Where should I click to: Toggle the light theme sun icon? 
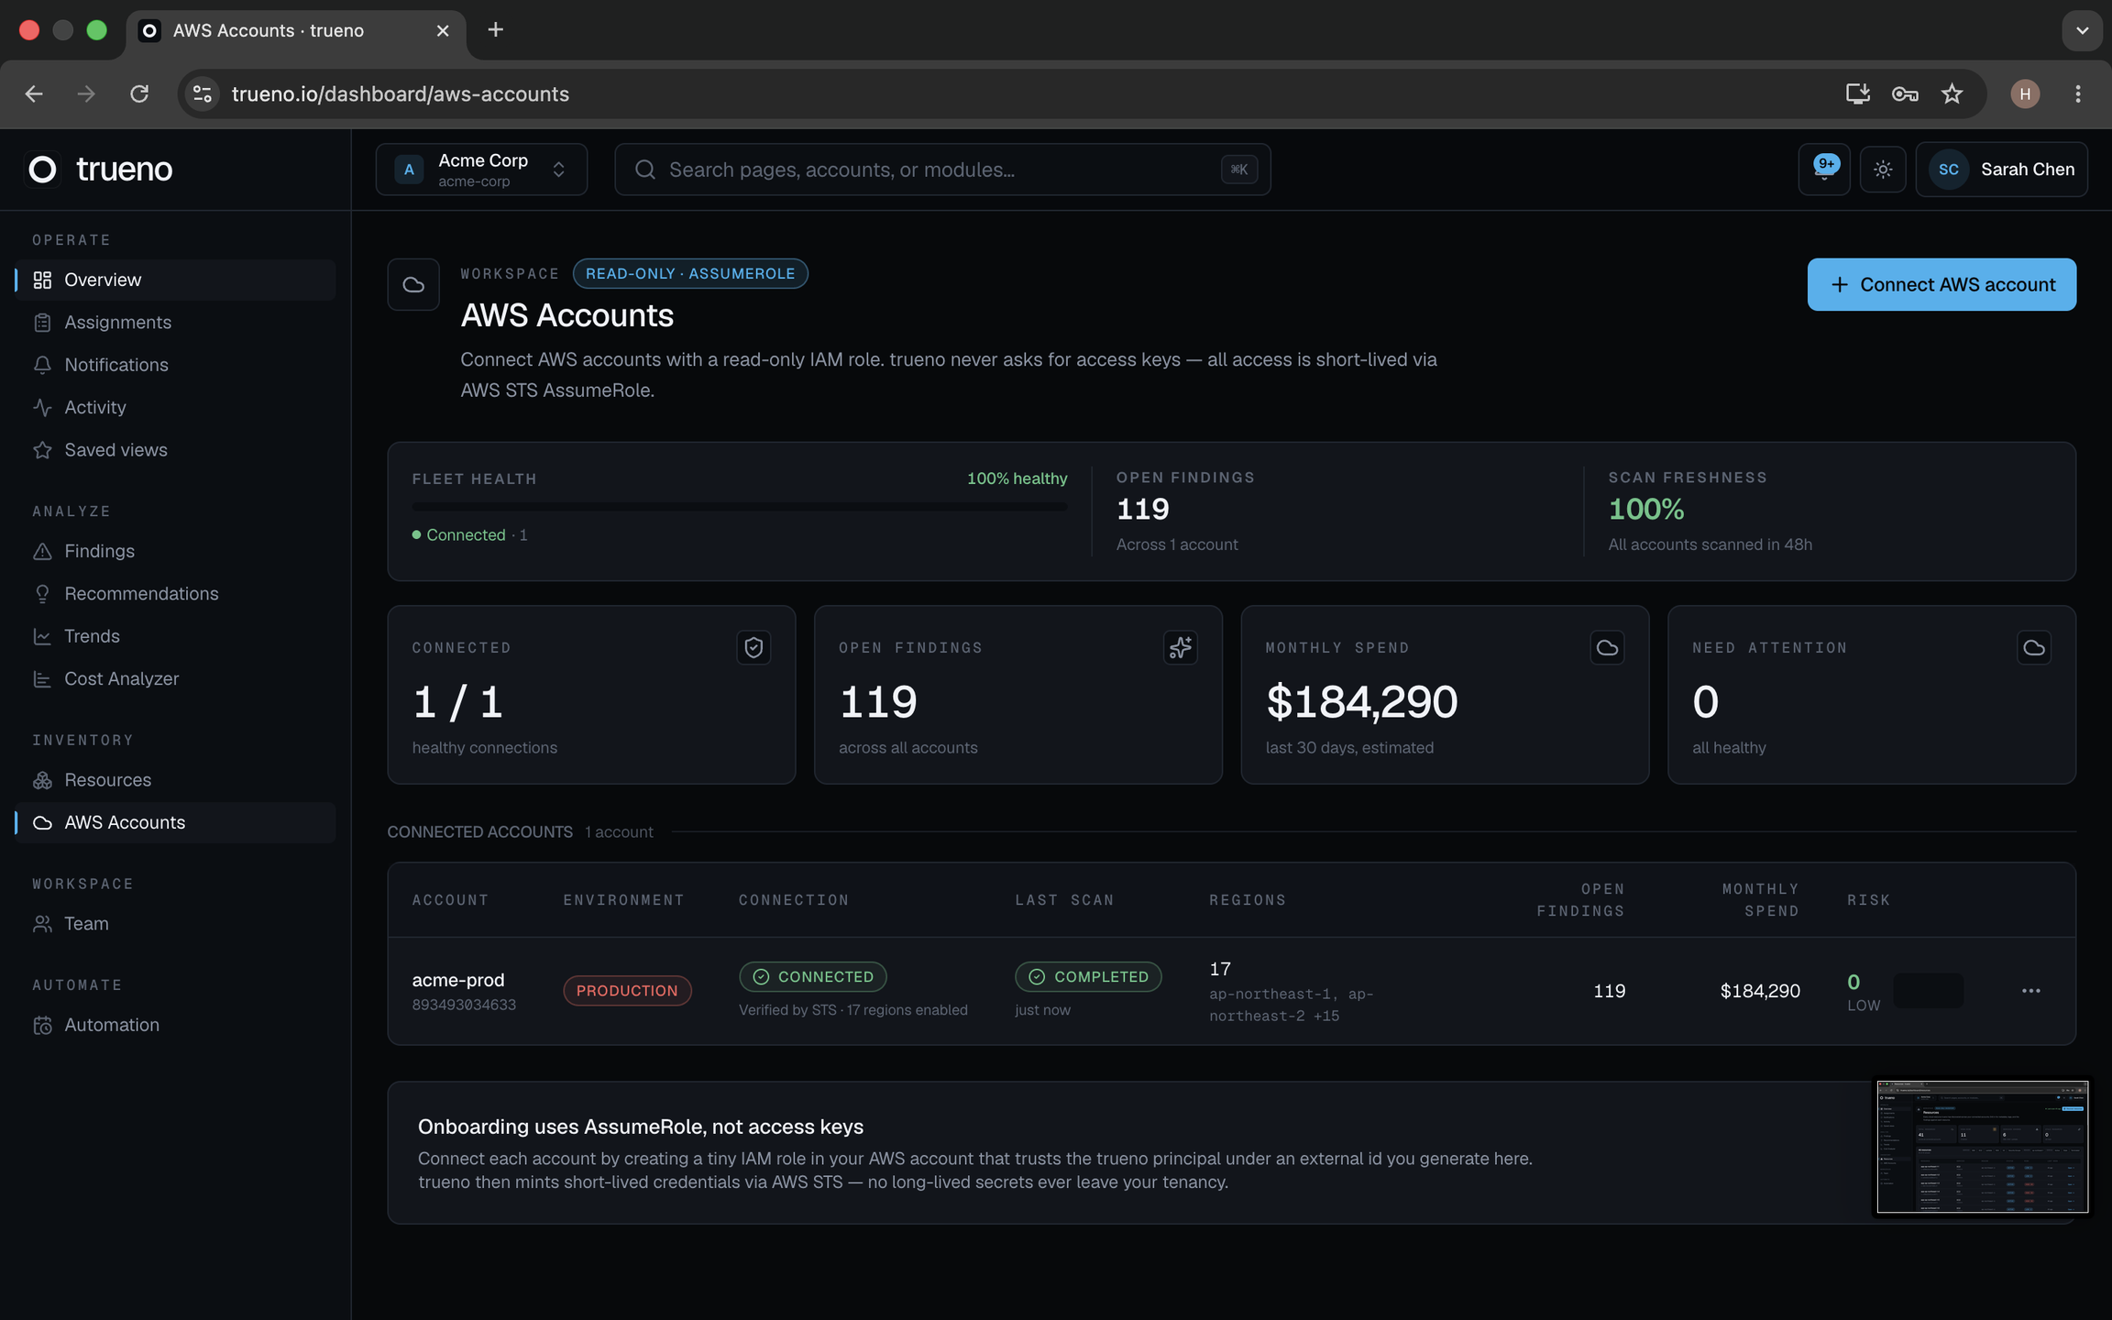1883,170
